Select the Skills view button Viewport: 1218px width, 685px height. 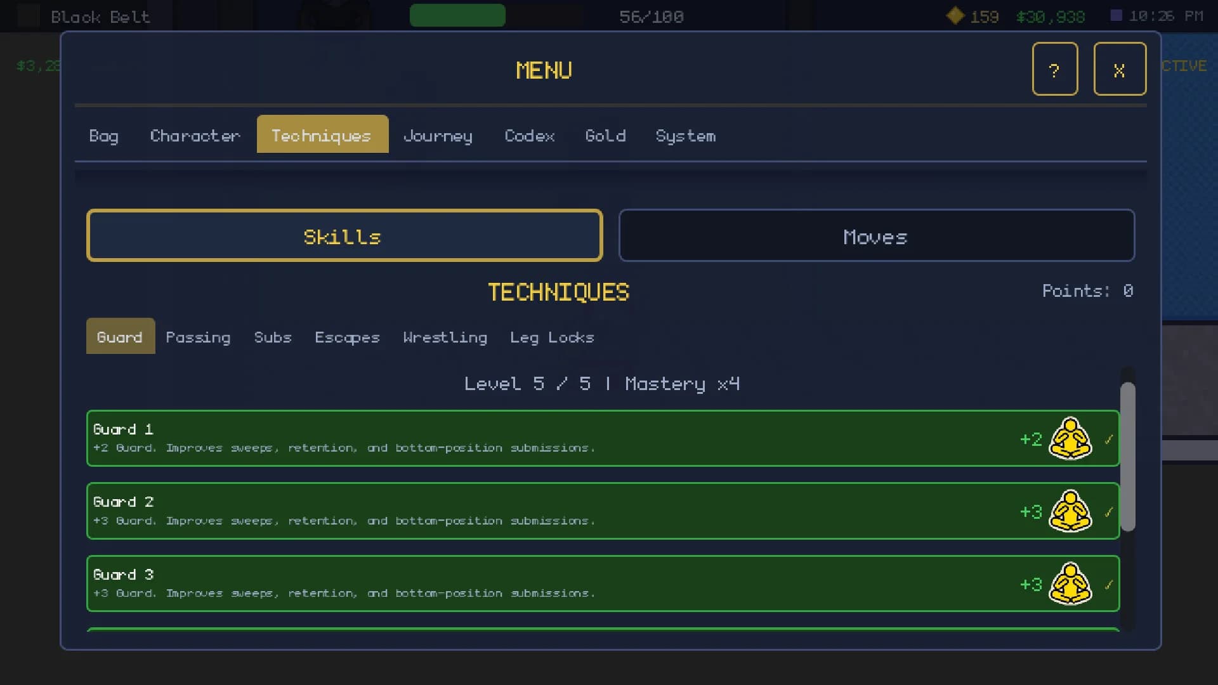click(x=344, y=235)
